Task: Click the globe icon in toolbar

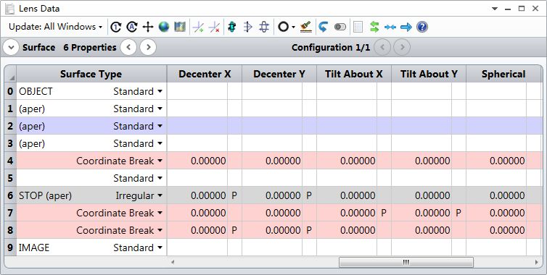Action: pyautogui.click(x=164, y=27)
